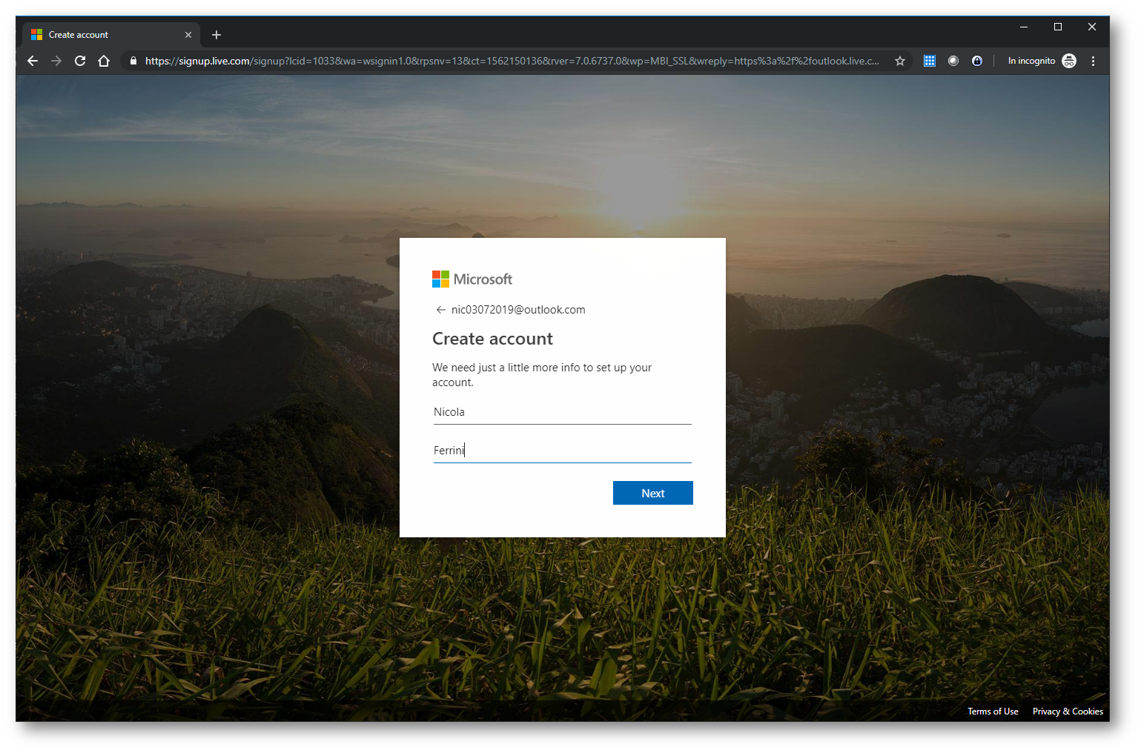Image resolution: width=1141 pixels, height=753 pixels.
Task: Click the URL address bar
Action: (512, 61)
